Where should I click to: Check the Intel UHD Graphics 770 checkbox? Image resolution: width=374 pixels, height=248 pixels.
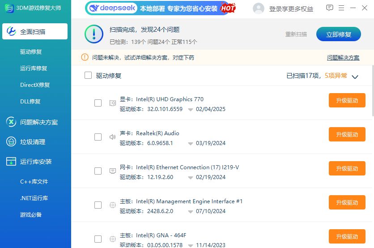click(98, 103)
